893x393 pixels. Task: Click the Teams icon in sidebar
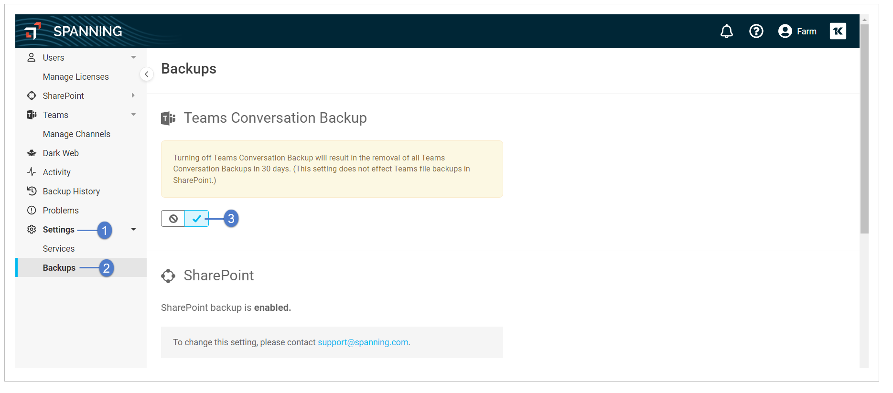32,115
